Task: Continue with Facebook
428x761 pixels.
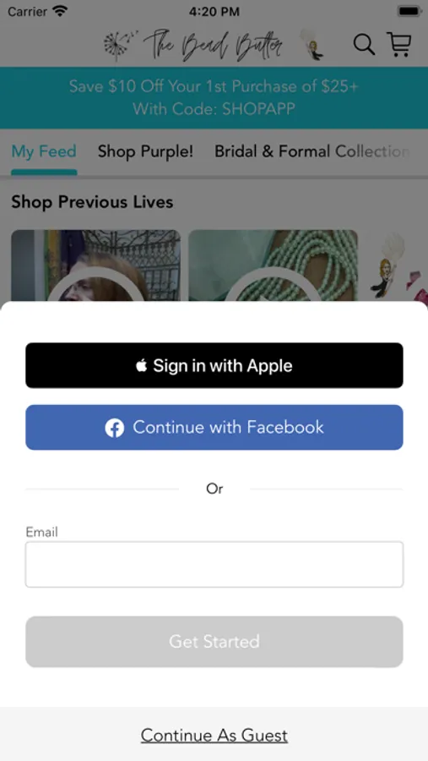Action: click(214, 427)
